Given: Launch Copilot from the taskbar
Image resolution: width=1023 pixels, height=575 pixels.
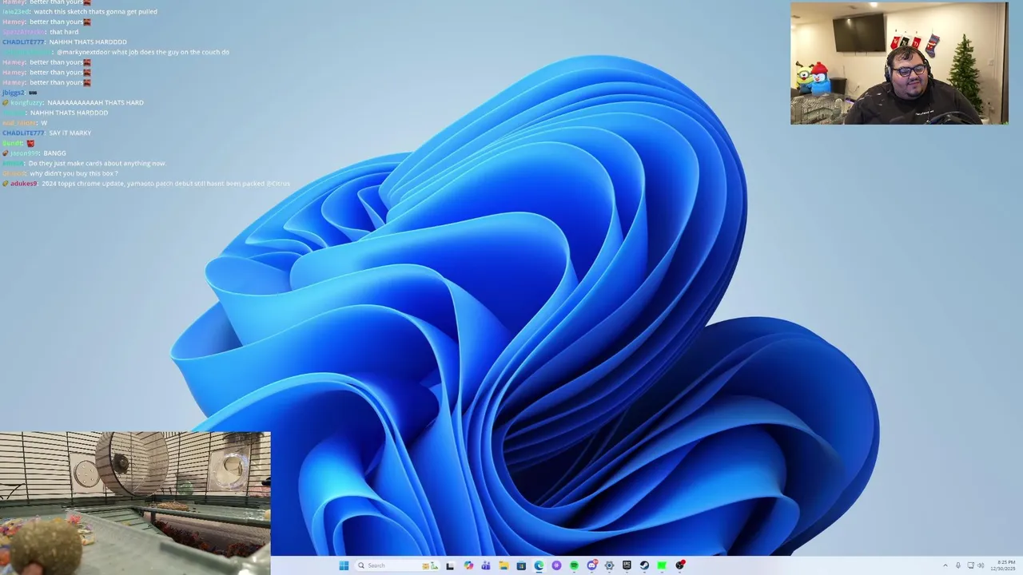Looking at the screenshot, I should [x=468, y=565].
